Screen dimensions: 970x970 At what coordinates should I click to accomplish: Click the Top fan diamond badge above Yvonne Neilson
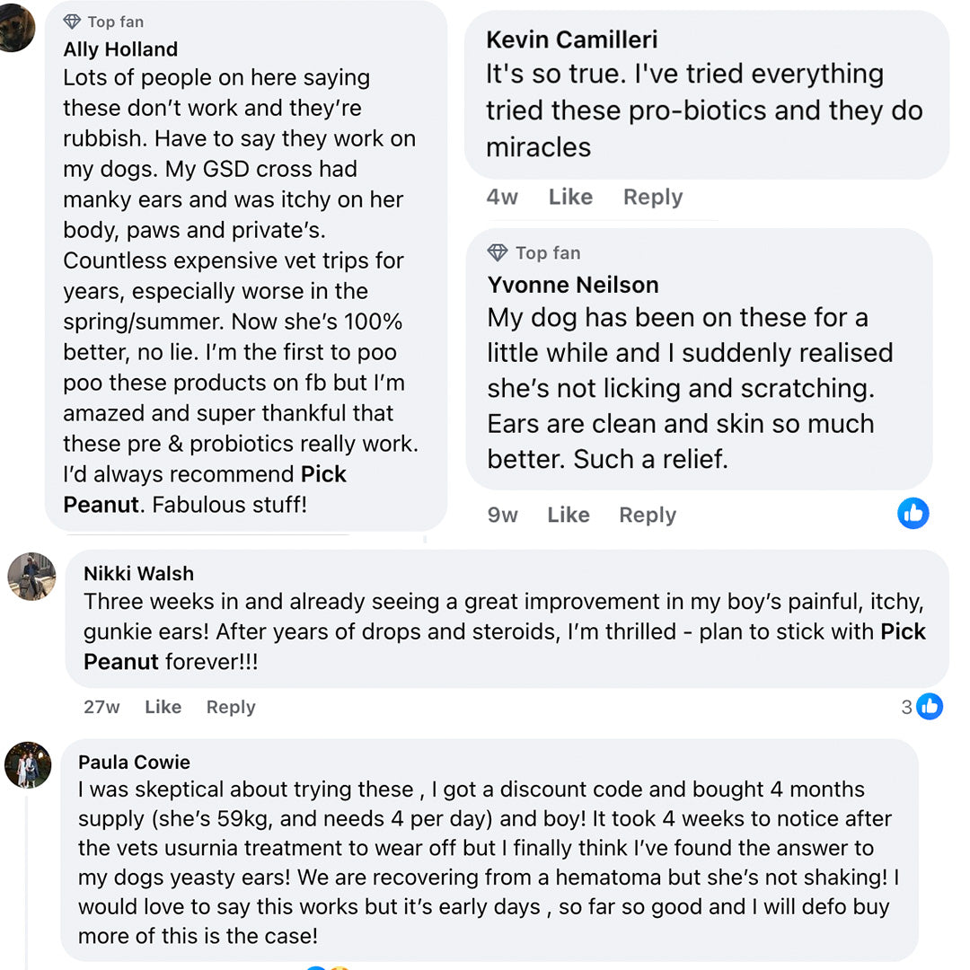pos(498,253)
